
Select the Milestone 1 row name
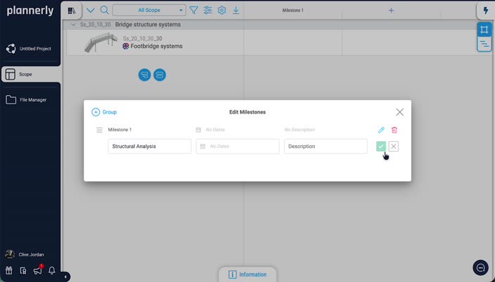pyautogui.click(x=120, y=130)
